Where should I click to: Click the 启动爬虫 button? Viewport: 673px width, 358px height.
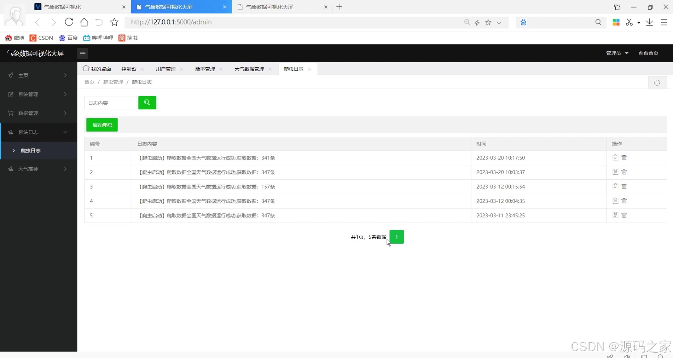pos(102,125)
